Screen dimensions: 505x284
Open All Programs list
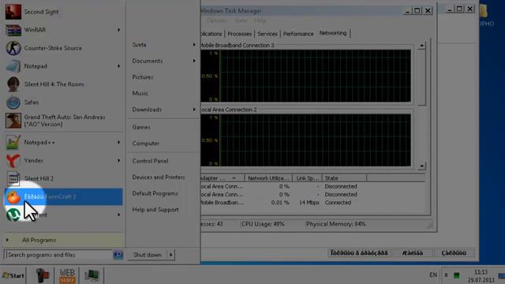point(64,240)
